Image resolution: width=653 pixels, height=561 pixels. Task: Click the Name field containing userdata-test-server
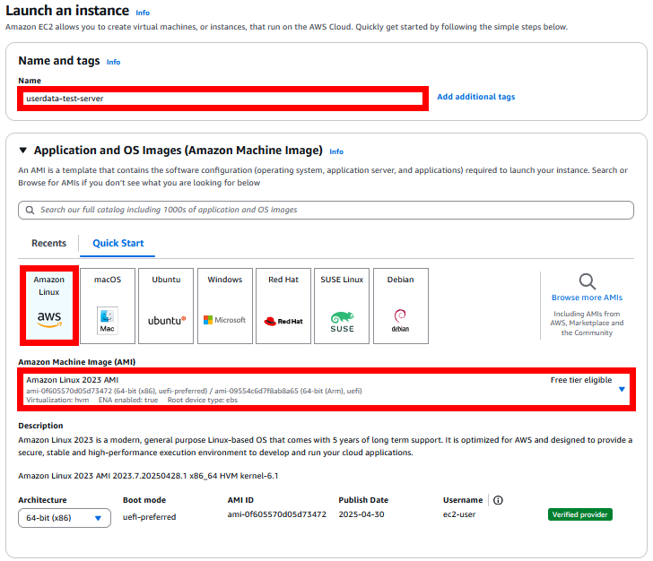pyautogui.click(x=222, y=99)
